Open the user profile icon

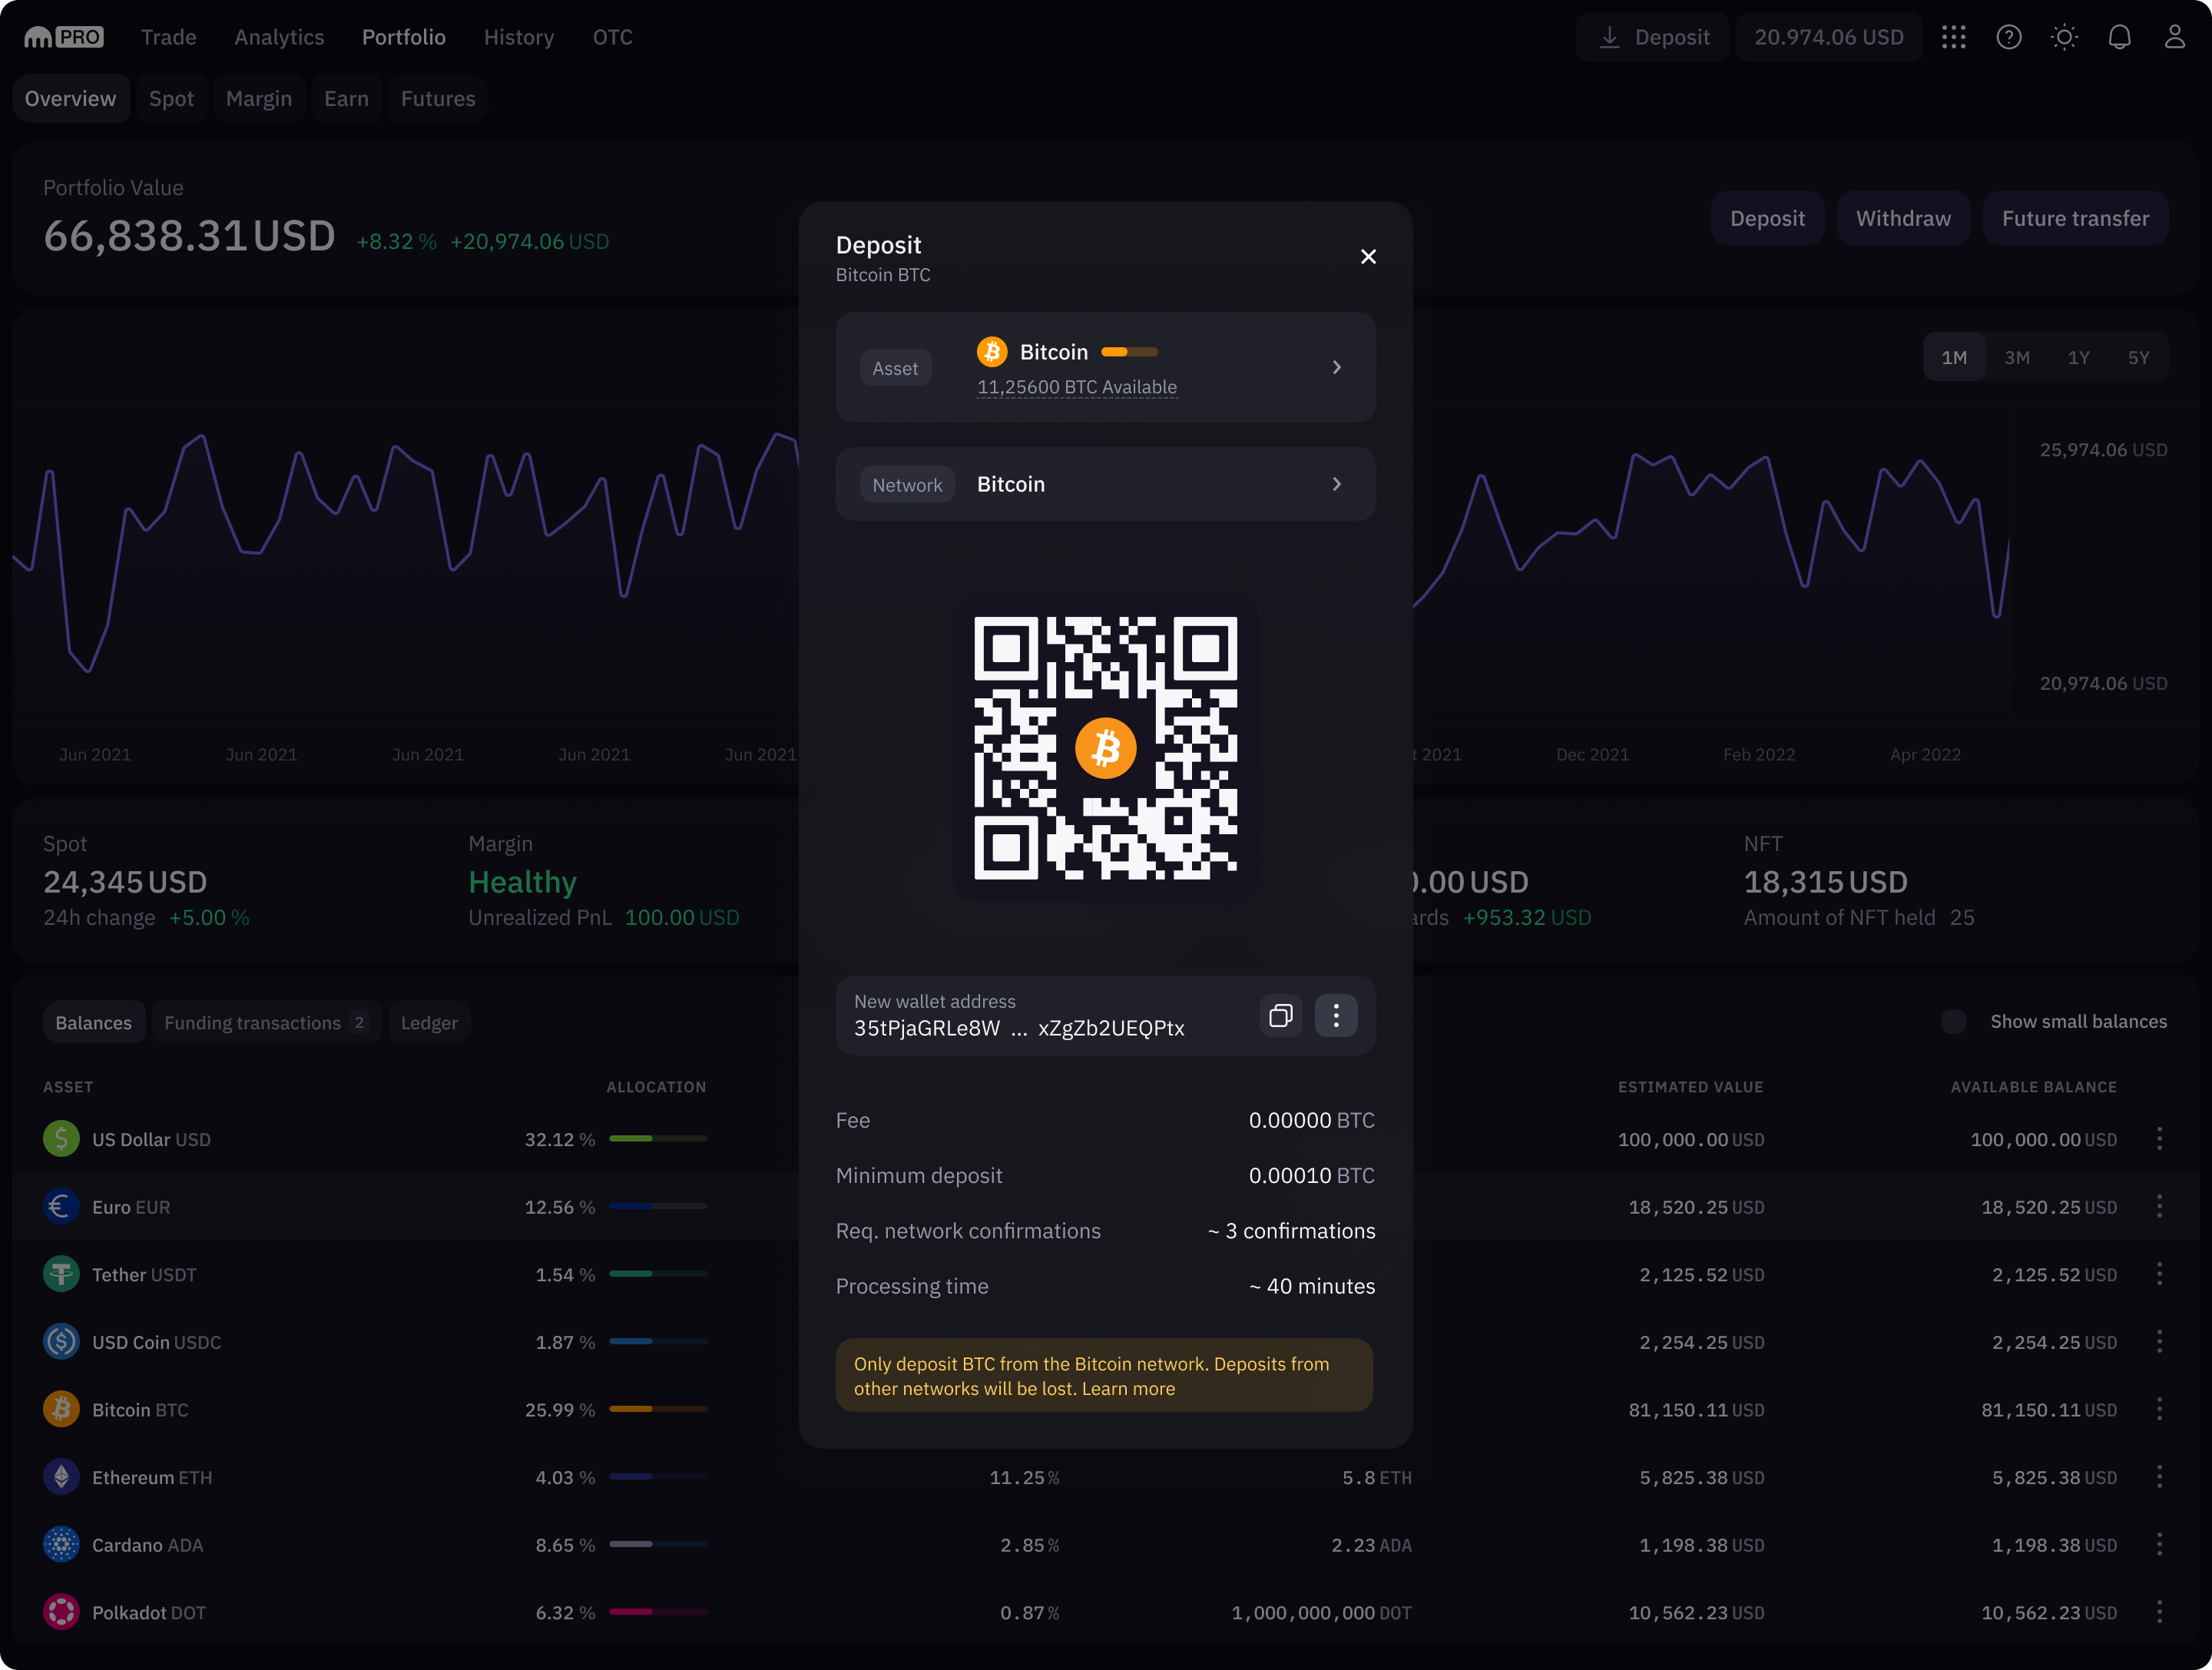coord(2174,37)
